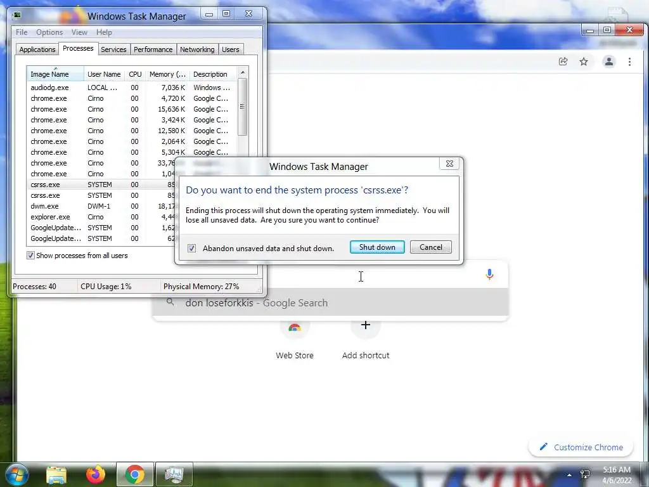Open the Help menu in Task Manager

[x=104, y=32]
